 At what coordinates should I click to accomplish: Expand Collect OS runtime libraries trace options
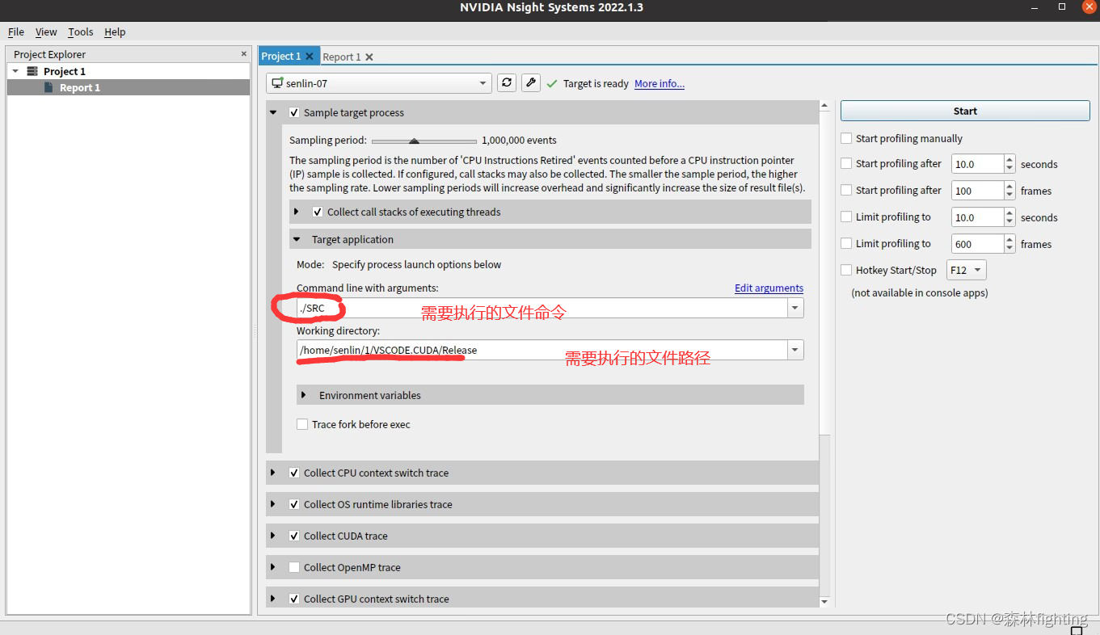click(273, 504)
